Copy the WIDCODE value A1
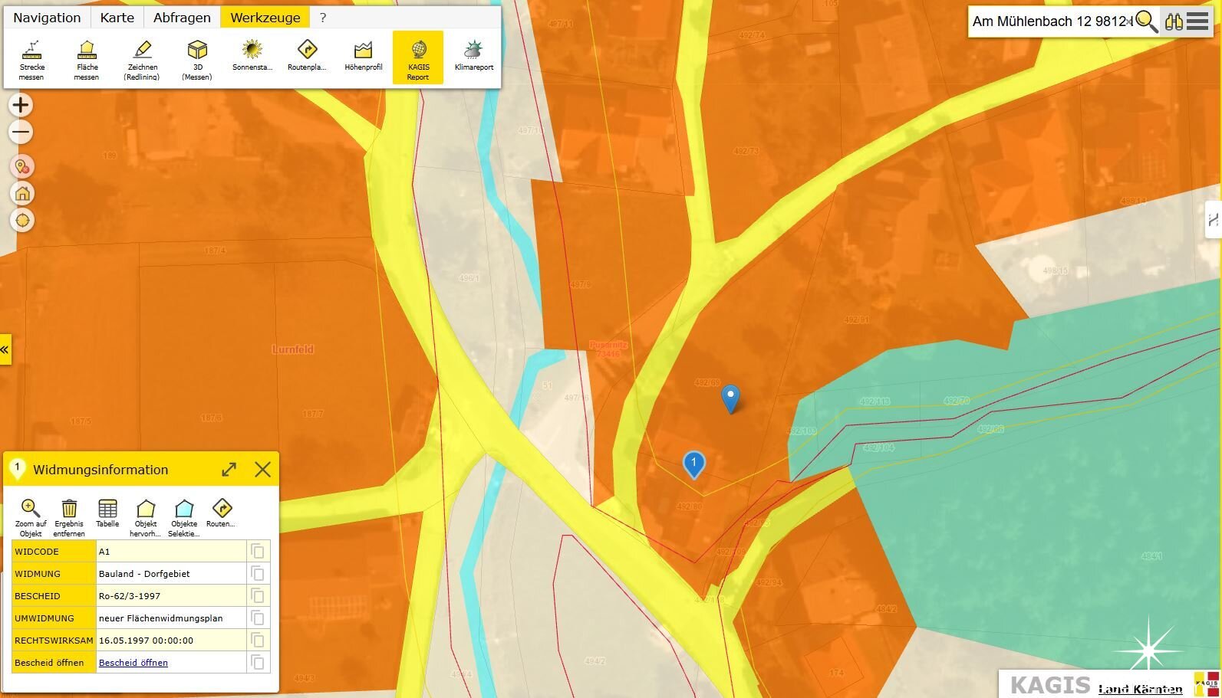This screenshot has height=698, width=1222. (258, 552)
